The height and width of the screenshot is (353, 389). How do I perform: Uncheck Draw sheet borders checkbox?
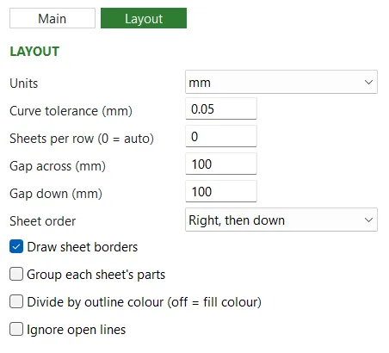point(16,247)
